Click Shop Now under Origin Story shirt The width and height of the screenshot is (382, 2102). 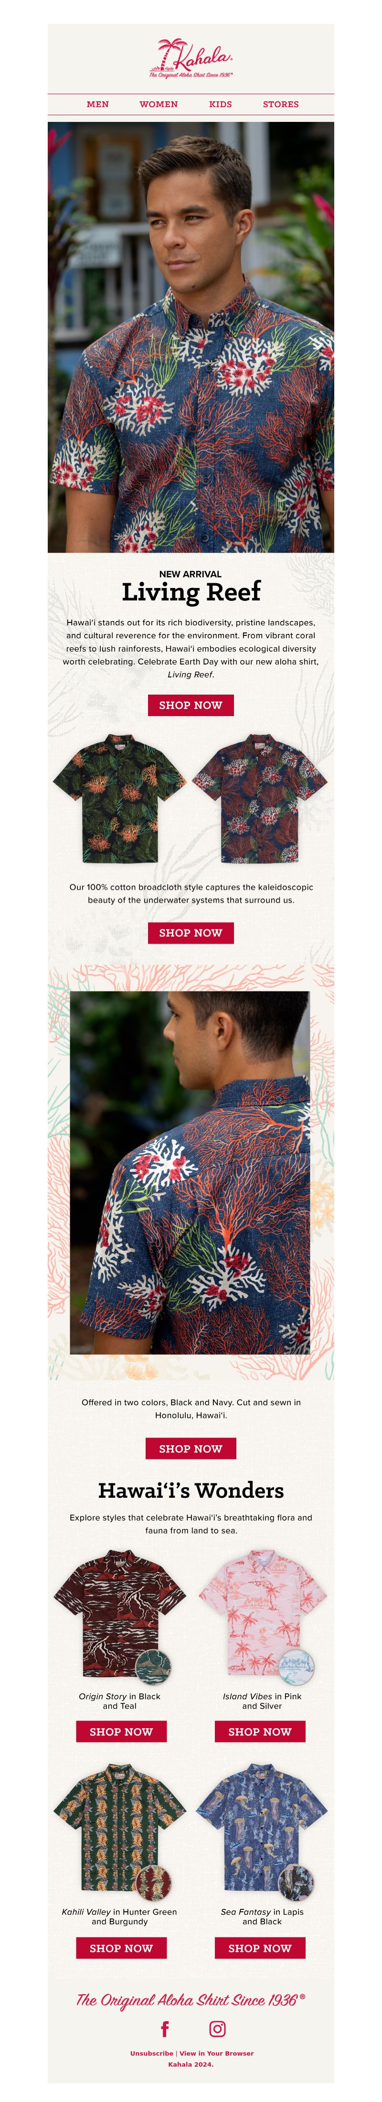(121, 1731)
